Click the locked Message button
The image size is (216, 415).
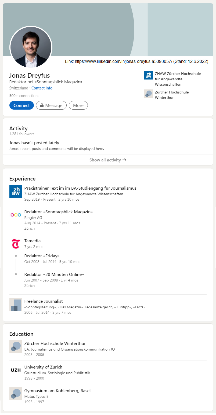pos(51,106)
